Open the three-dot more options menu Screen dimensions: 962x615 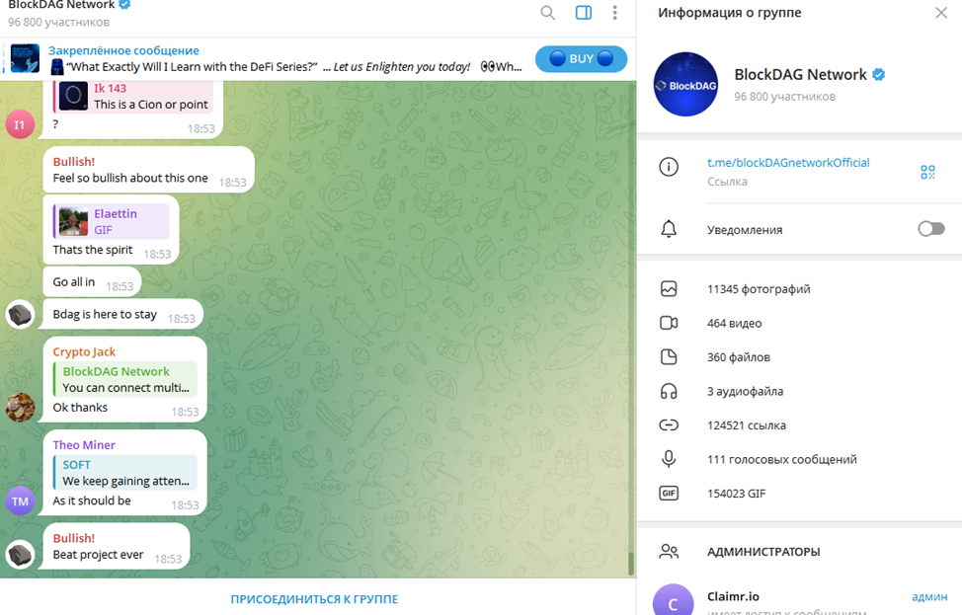tap(614, 13)
